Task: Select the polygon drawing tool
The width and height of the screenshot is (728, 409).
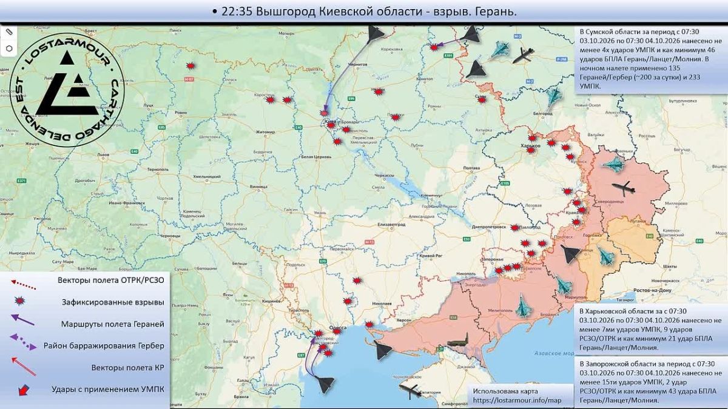Action: coord(9,48)
